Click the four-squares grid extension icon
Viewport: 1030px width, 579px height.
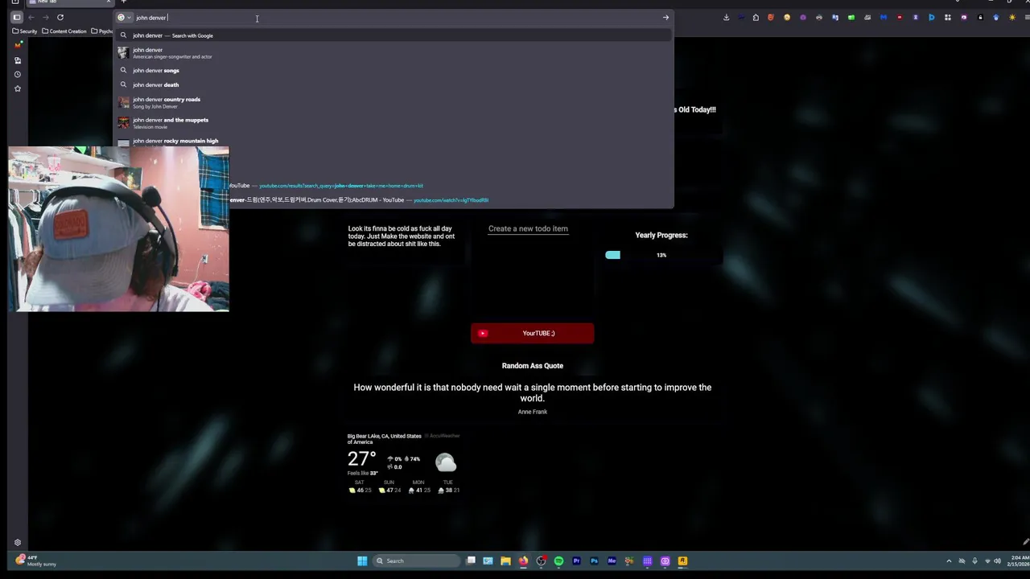pyautogui.click(x=948, y=17)
